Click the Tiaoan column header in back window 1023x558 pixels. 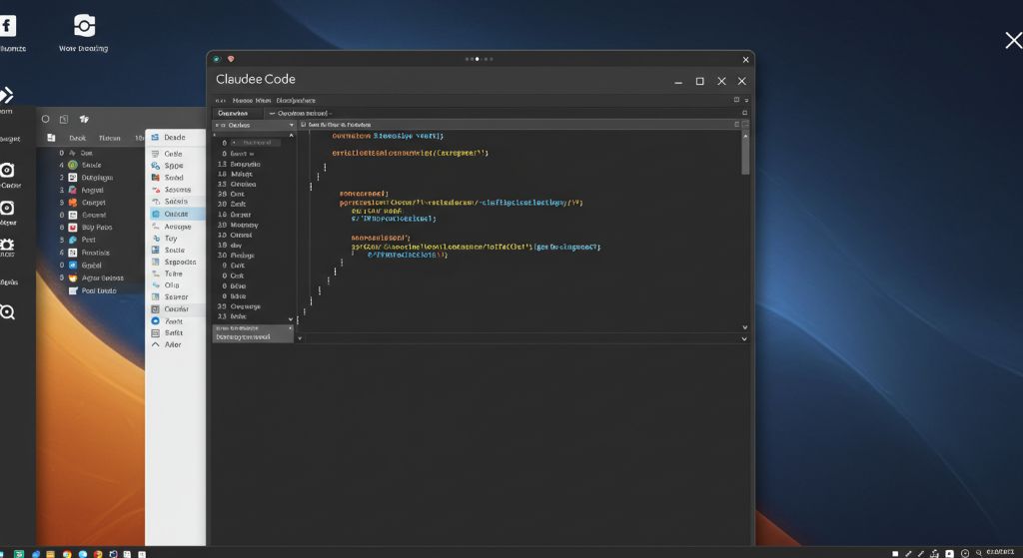tap(110, 138)
